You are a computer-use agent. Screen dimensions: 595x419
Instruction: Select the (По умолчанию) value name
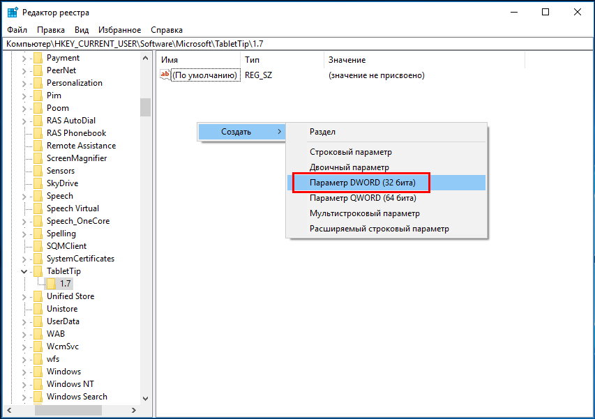[204, 75]
